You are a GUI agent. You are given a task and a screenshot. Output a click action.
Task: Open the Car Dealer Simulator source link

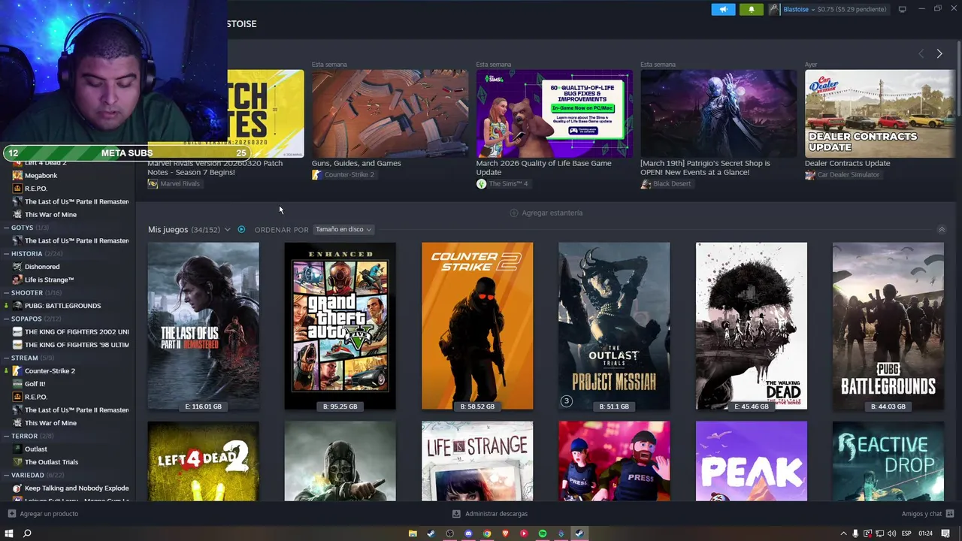pyautogui.click(x=843, y=175)
